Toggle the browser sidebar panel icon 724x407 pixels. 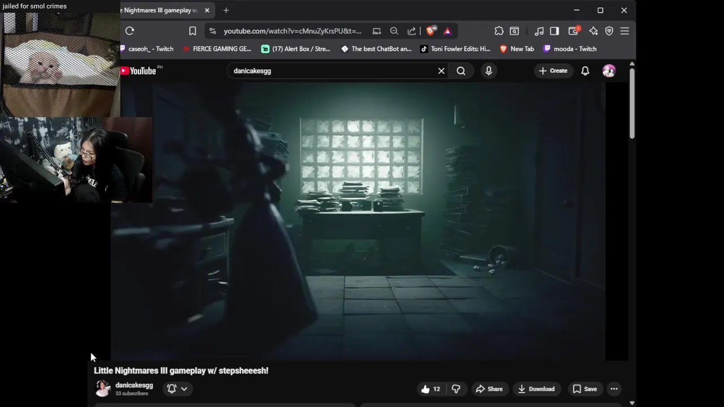(554, 31)
